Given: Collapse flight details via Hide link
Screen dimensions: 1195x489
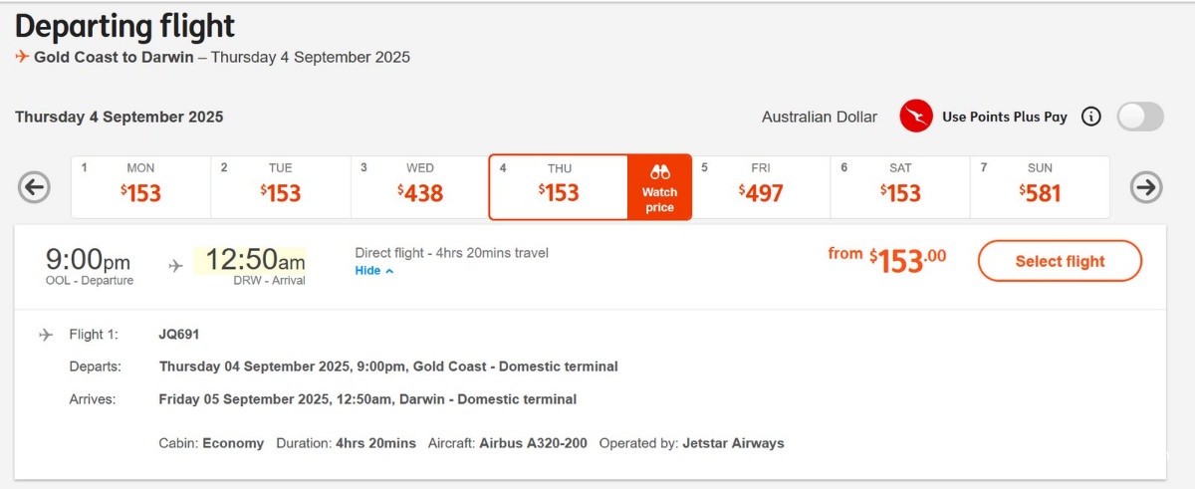Looking at the screenshot, I should point(374,271).
